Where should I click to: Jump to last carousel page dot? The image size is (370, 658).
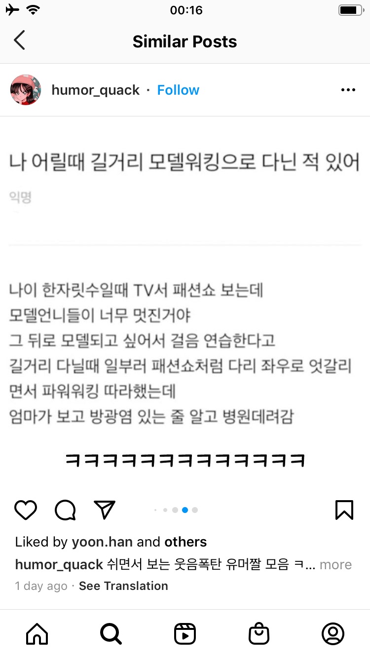tap(195, 510)
